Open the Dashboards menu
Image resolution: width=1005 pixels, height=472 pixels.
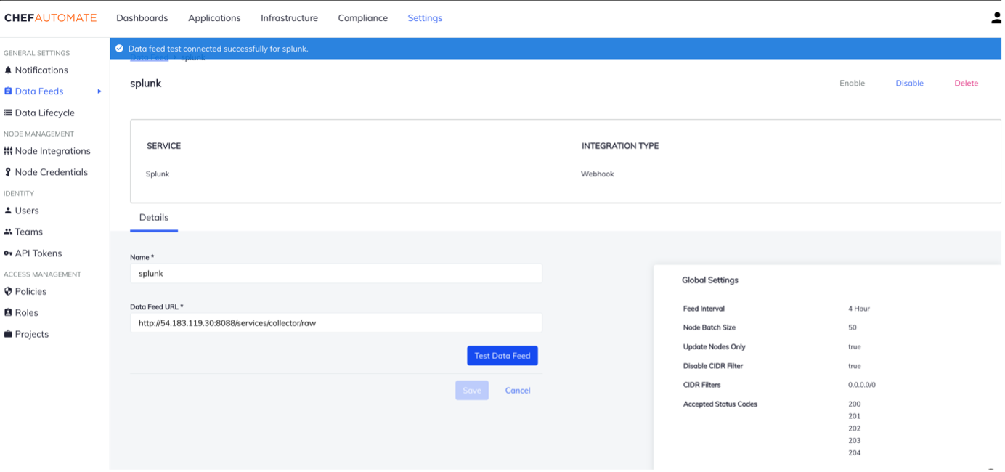click(x=142, y=18)
